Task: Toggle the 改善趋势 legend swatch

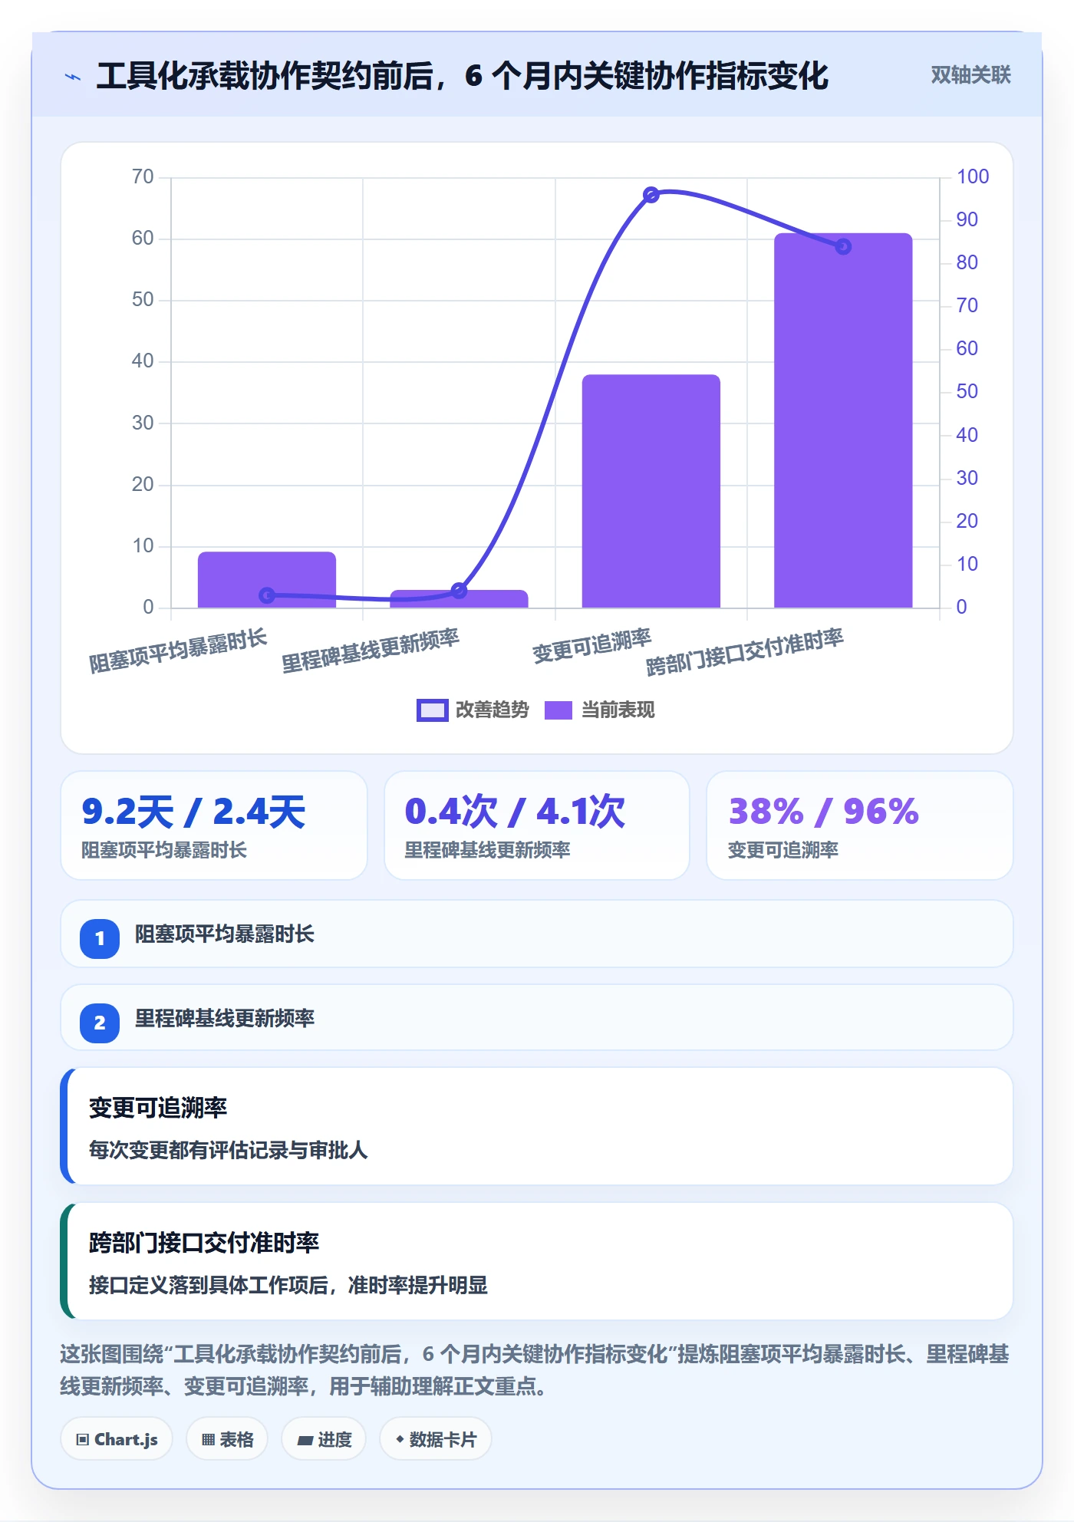Action: [x=432, y=710]
